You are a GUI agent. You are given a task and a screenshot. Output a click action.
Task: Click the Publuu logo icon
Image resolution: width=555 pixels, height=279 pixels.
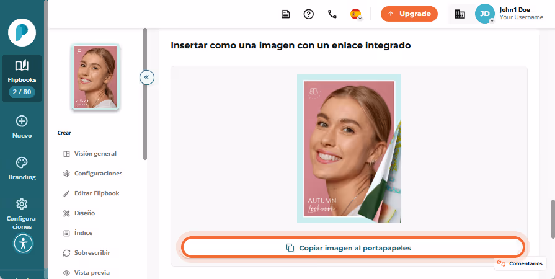point(22,33)
